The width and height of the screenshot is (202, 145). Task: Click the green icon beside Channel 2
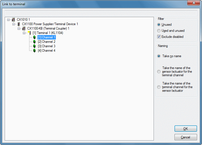[34, 42]
